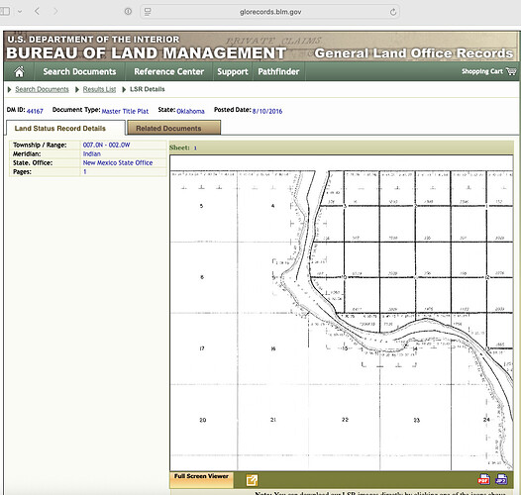This screenshot has width=521, height=495.
Task: Click section 20 on the plat map
Action: click(203, 420)
